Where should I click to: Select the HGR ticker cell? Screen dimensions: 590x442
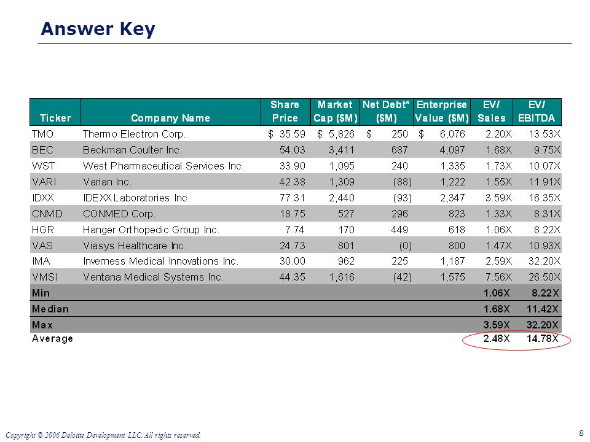pos(43,230)
